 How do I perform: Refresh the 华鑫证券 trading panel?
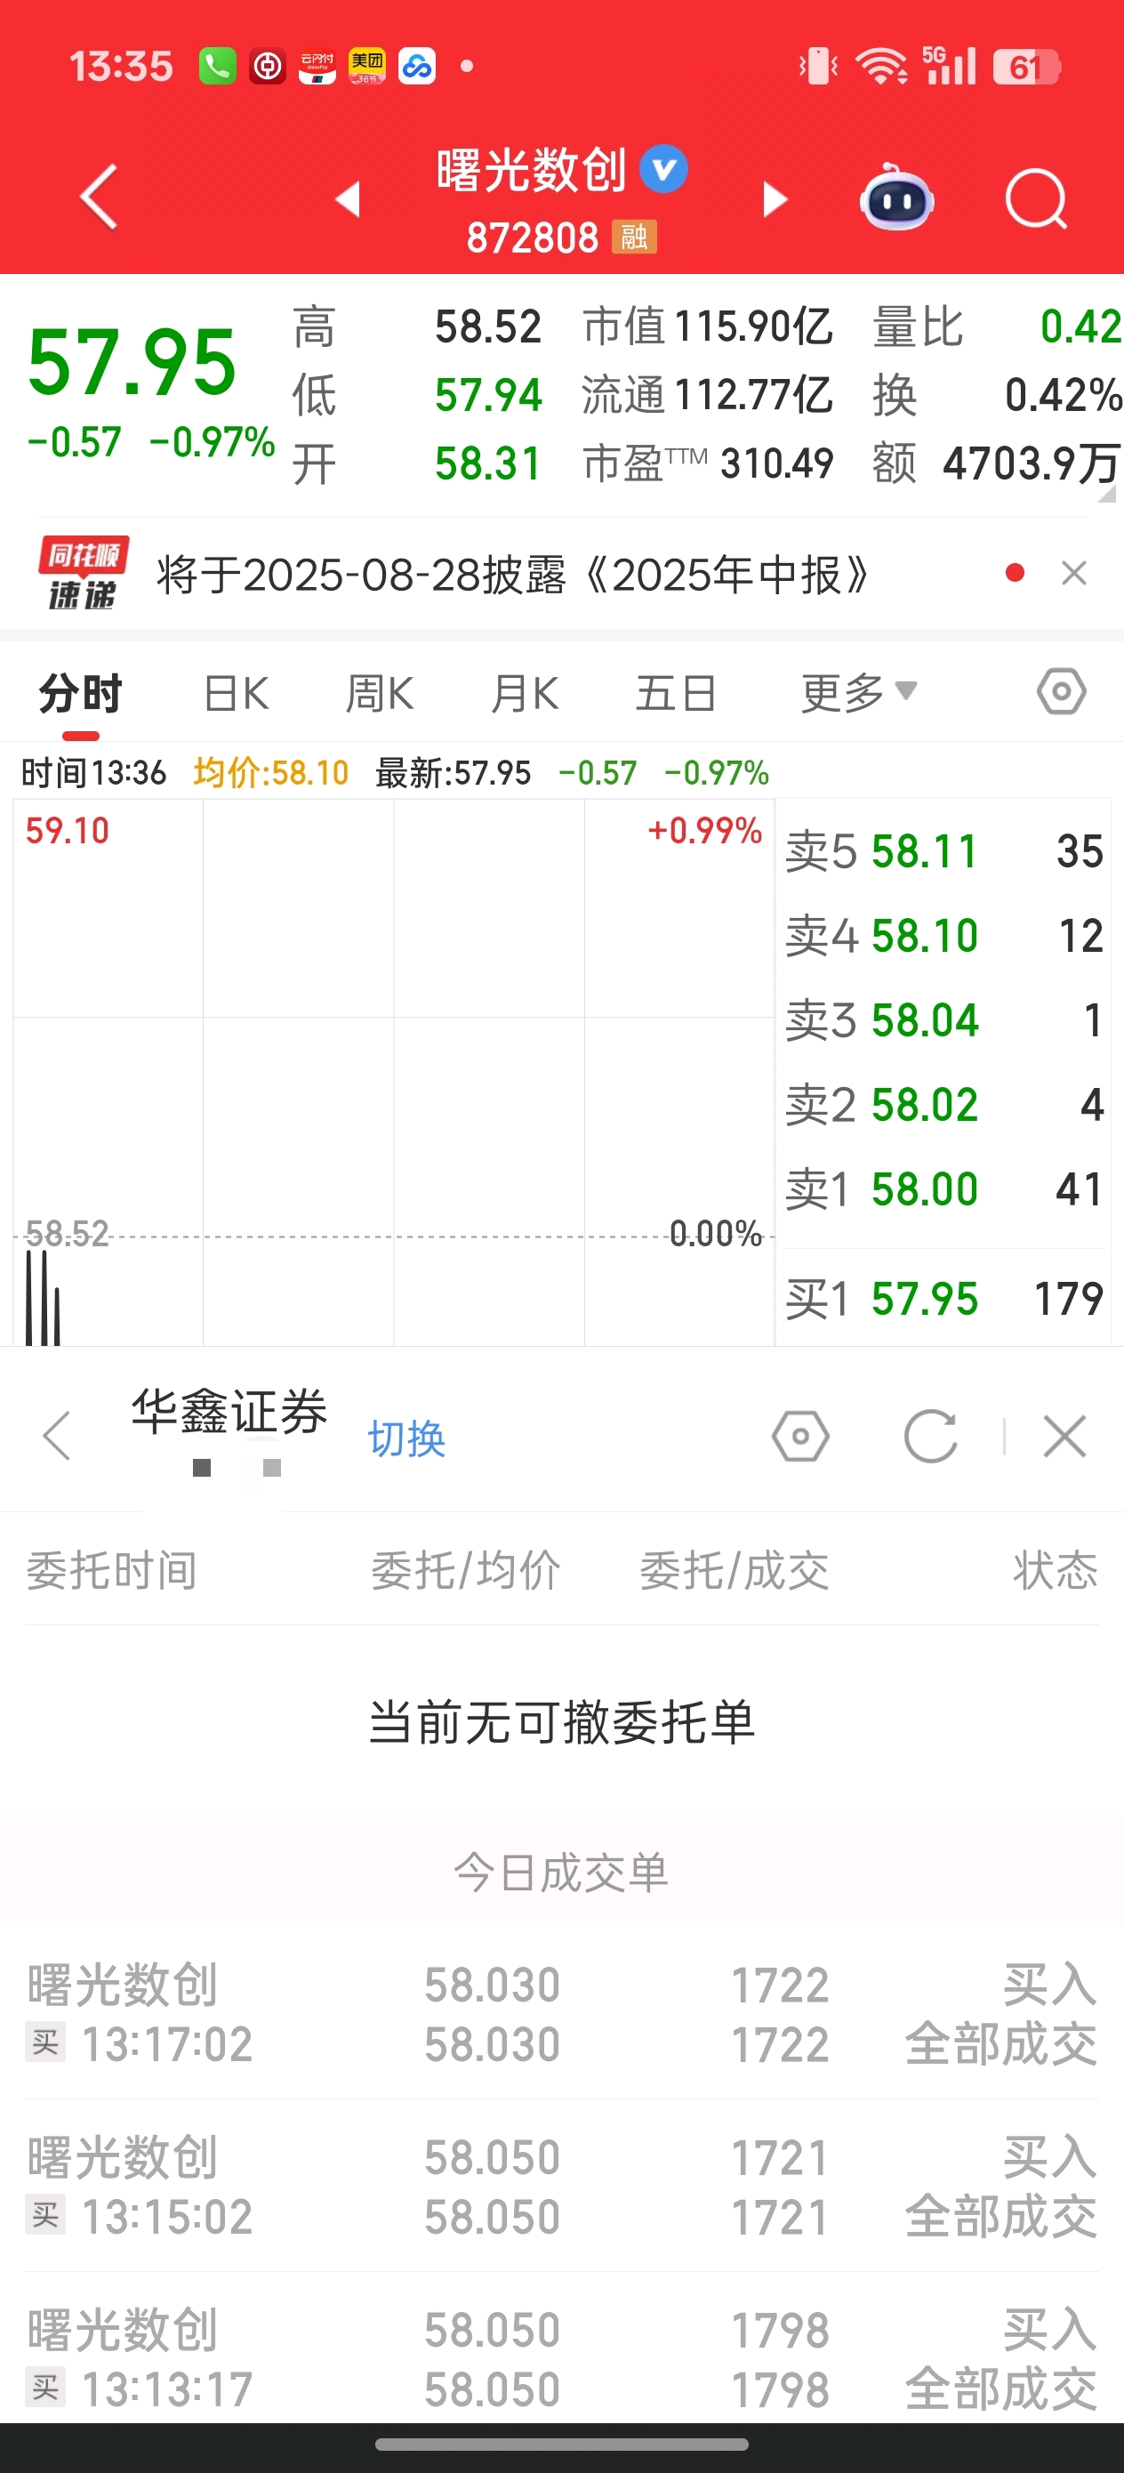931,1436
